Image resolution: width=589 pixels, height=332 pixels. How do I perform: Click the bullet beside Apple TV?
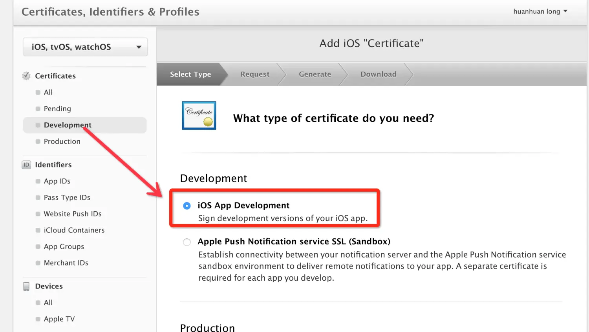(x=38, y=319)
